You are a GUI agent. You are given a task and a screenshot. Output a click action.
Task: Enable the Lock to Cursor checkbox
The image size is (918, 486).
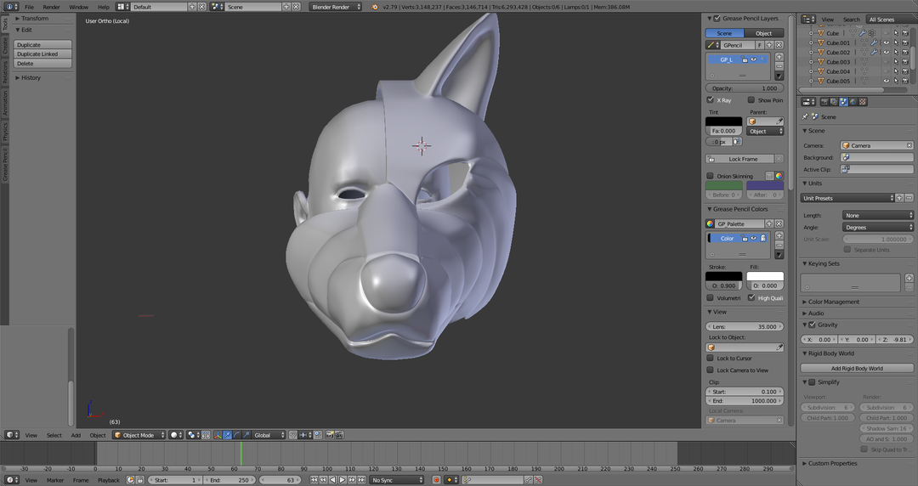point(711,359)
